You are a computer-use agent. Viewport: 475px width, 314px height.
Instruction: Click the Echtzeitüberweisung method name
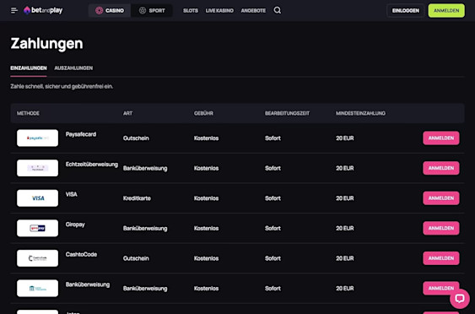click(92, 165)
